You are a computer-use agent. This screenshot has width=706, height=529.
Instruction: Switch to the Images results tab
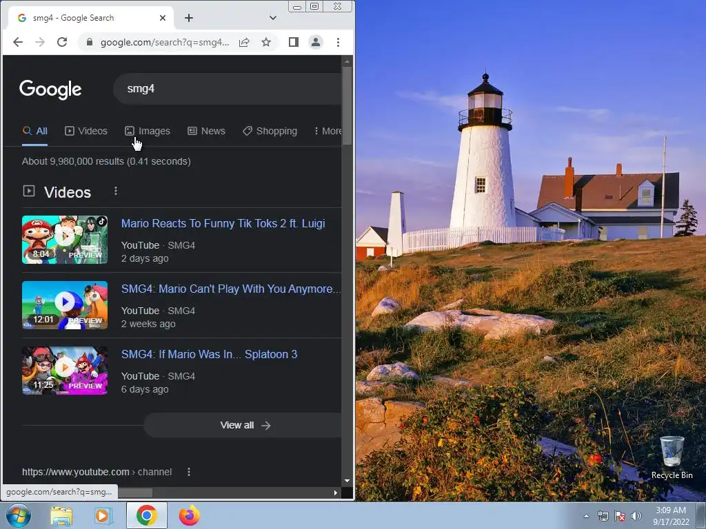(x=148, y=131)
